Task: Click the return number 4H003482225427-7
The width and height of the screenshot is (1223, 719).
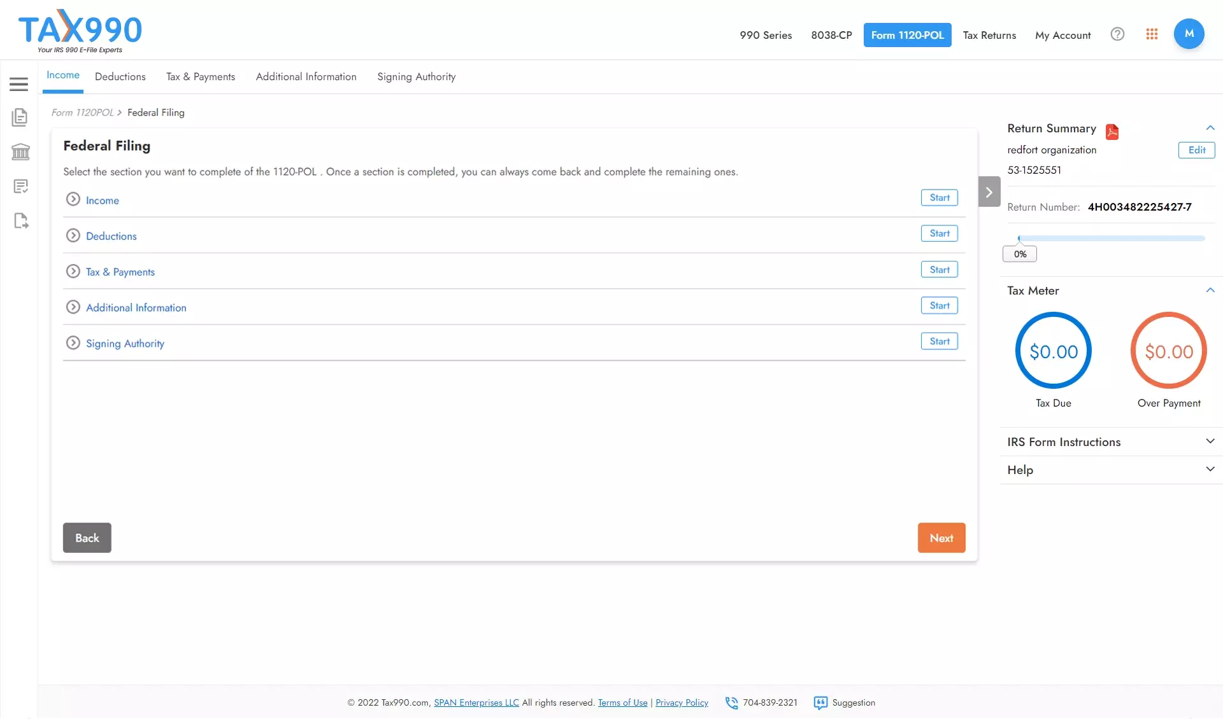Action: 1140,207
